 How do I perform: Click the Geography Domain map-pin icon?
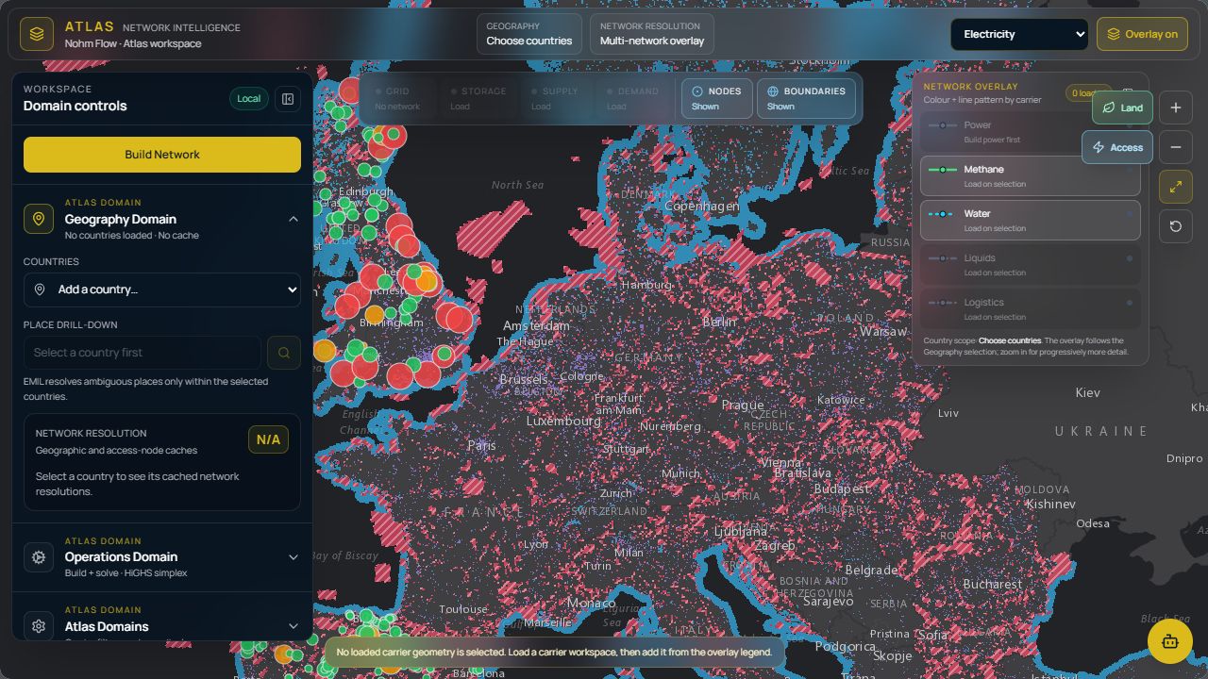[39, 219]
